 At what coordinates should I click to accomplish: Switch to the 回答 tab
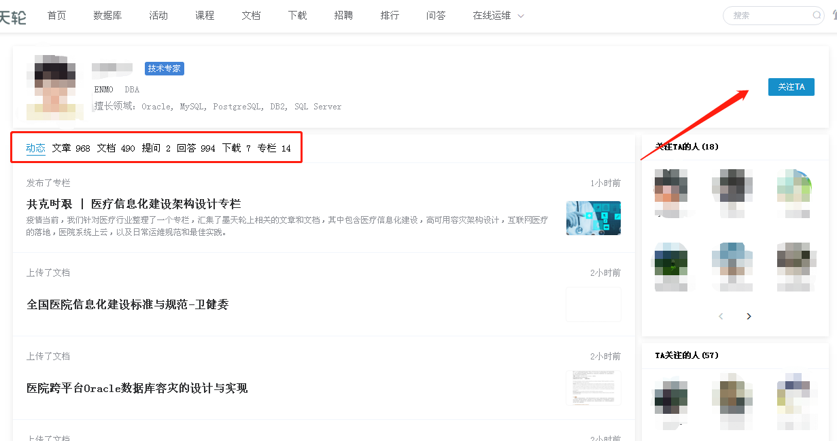188,147
